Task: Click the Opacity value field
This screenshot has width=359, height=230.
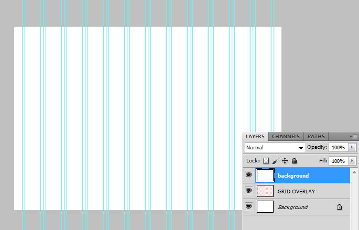Action: [x=339, y=148]
